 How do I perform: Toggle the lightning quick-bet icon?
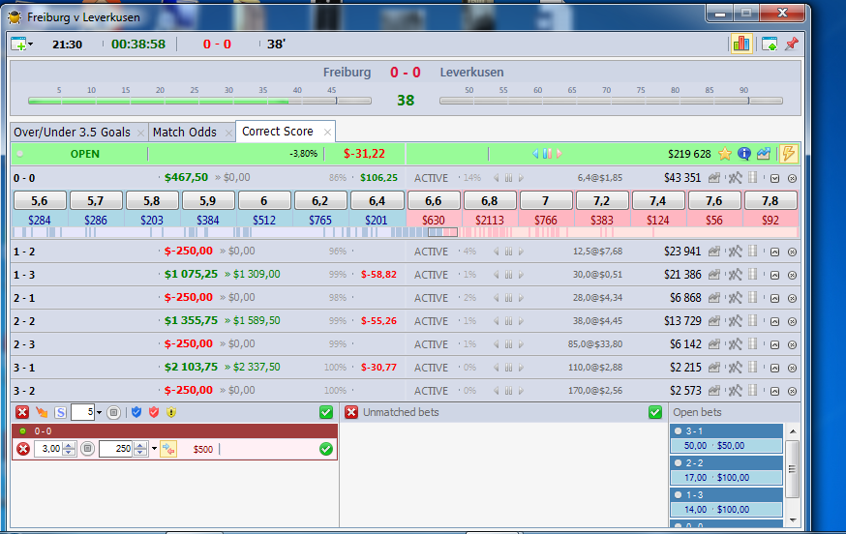point(788,154)
